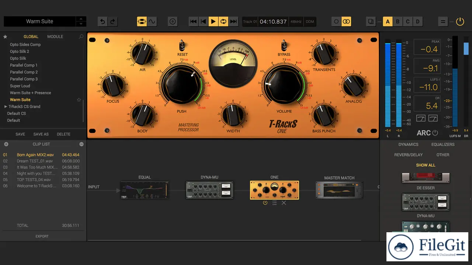The width and height of the screenshot is (472, 265).
Task: Select the Opto Sides Comp preset
Action: 25,45
